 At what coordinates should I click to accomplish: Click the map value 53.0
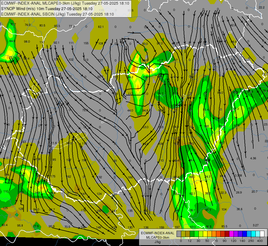click(x=145, y=127)
